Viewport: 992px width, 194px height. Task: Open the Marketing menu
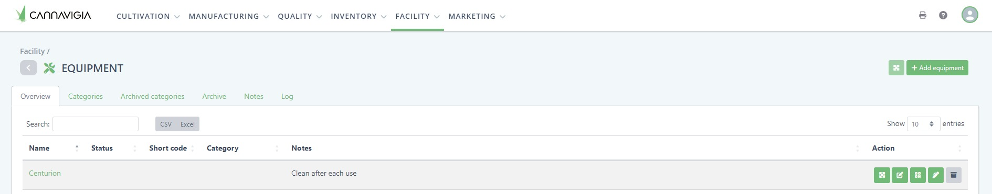click(x=477, y=16)
